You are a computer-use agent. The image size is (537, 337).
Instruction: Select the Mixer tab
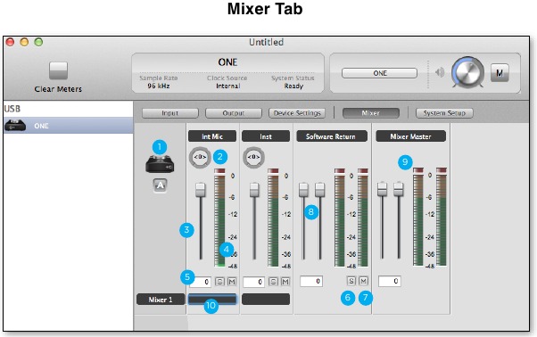(x=371, y=113)
